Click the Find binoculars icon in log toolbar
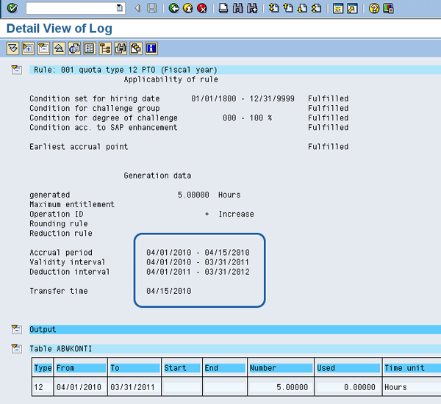 121,48
